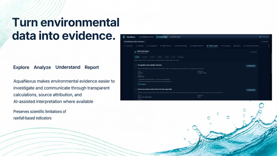Switch to Sources & Evidence tab

(x=251, y=46)
